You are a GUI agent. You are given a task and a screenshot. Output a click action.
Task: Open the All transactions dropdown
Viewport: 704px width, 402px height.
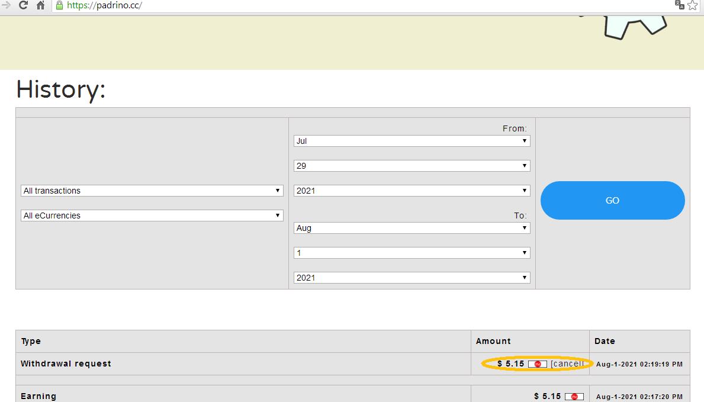(152, 191)
